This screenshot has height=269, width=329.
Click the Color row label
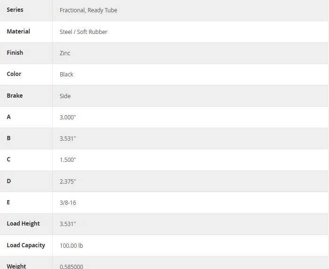pyautogui.click(x=14, y=74)
